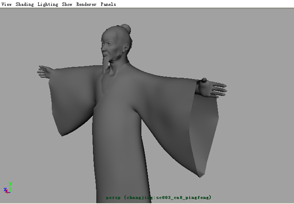Open the Lighting menu
This screenshot has height=204, width=294.
48,4
